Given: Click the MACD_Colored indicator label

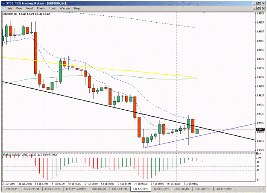Looking at the screenshot, I should coord(30,155).
